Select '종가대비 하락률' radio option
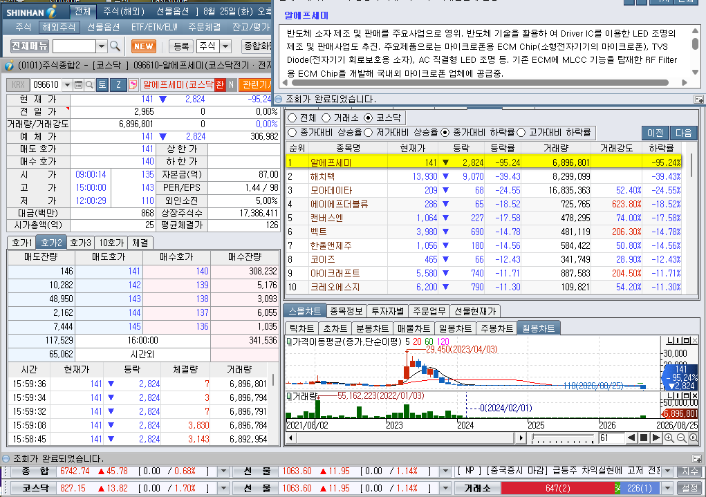This screenshot has height=497, width=706. pos(445,132)
